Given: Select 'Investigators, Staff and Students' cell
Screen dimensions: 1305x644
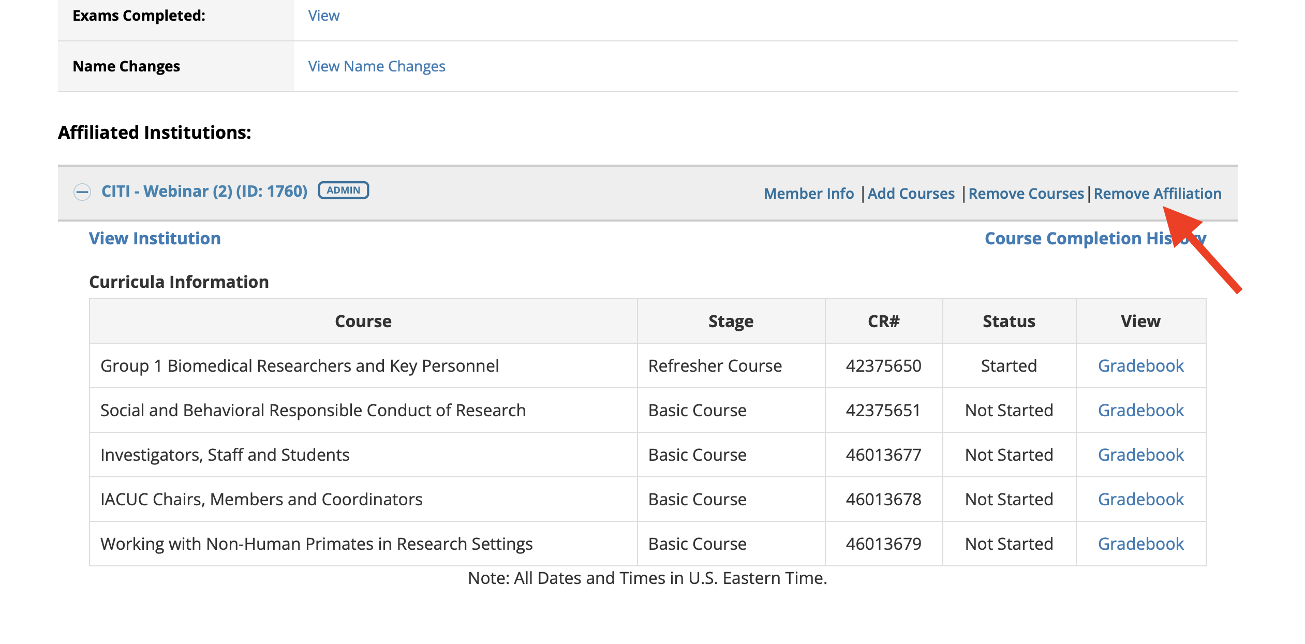Looking at the screenshot, I should (x=363, y=455).
